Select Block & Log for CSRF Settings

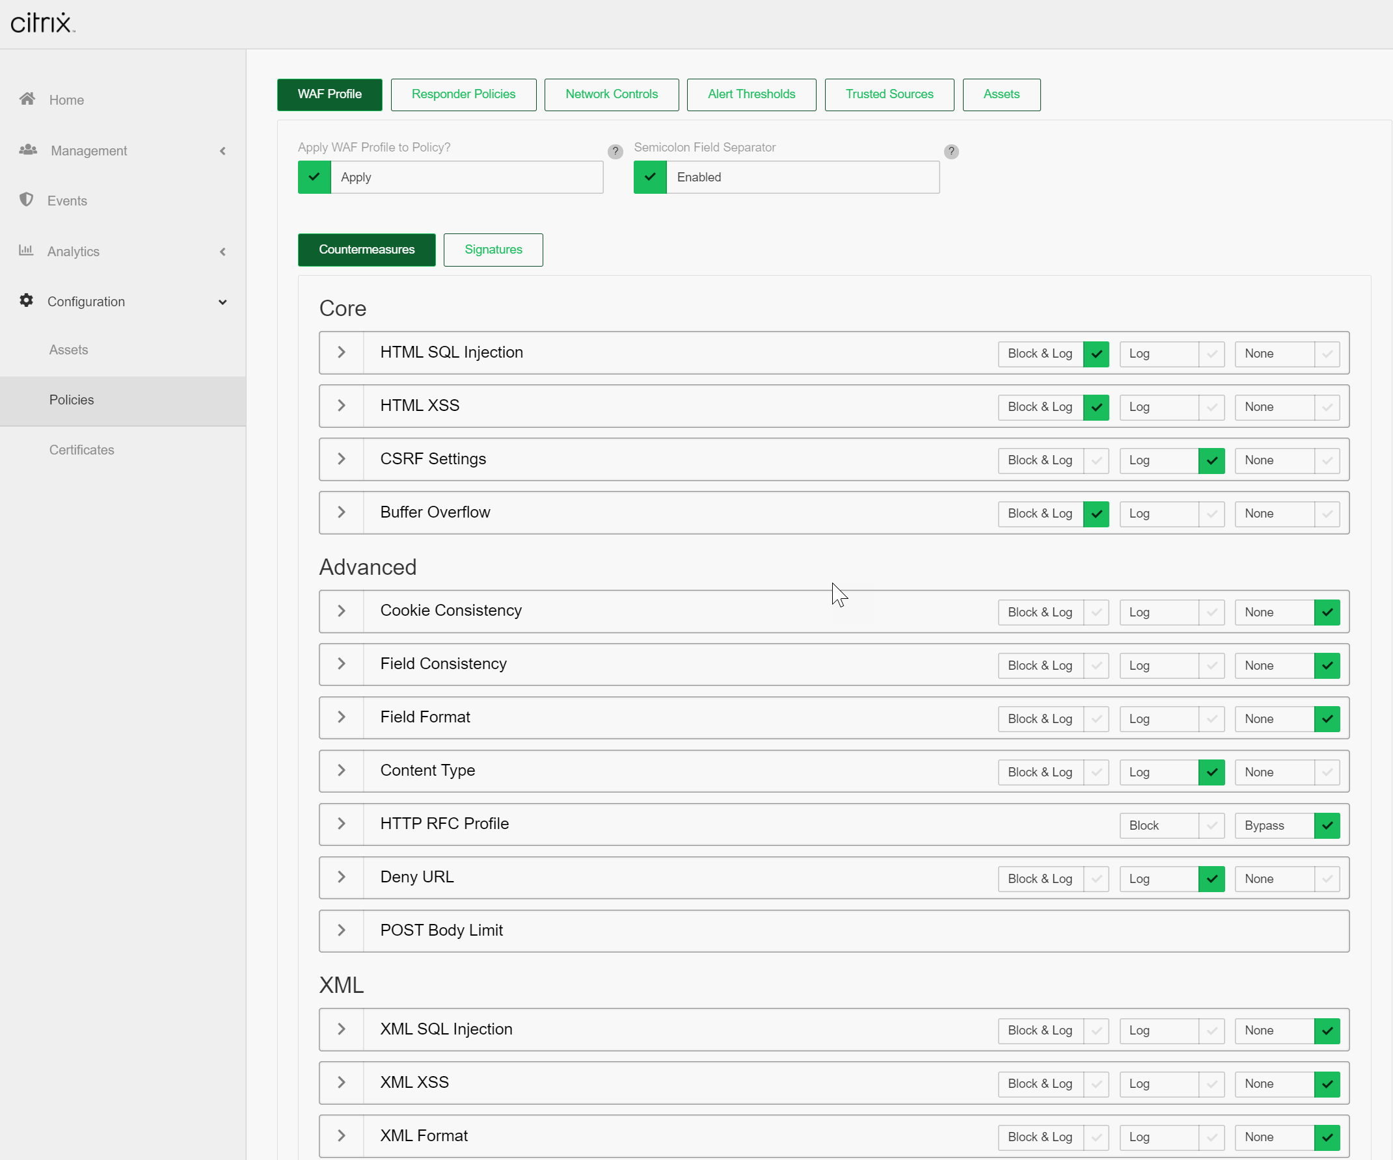(x=1096, y=460)
